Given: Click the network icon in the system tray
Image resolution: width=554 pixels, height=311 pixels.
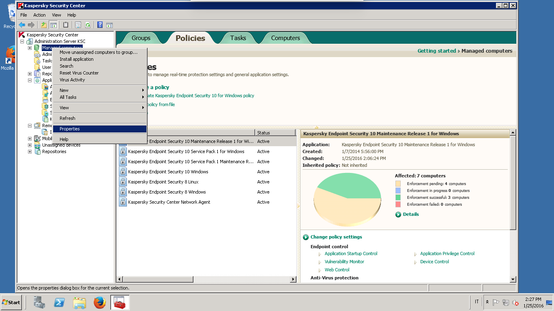Looking at the screenshot, I should (x=506, y=302).
